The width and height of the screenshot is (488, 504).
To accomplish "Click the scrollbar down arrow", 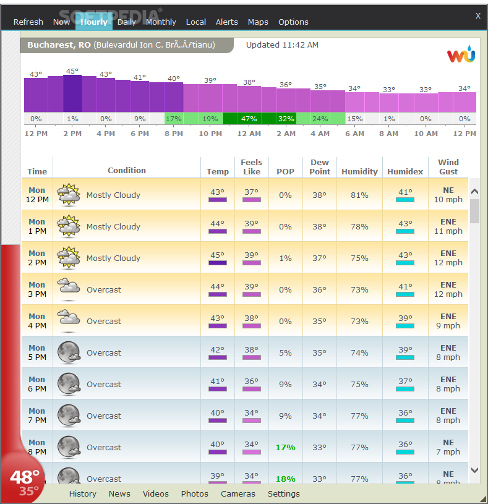I will (474, 470).
